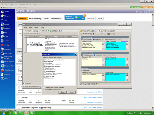The width and height of the screenshot is (154, 115).
Task: Open Admin gear in the sidebar
Action: (5, 41)
